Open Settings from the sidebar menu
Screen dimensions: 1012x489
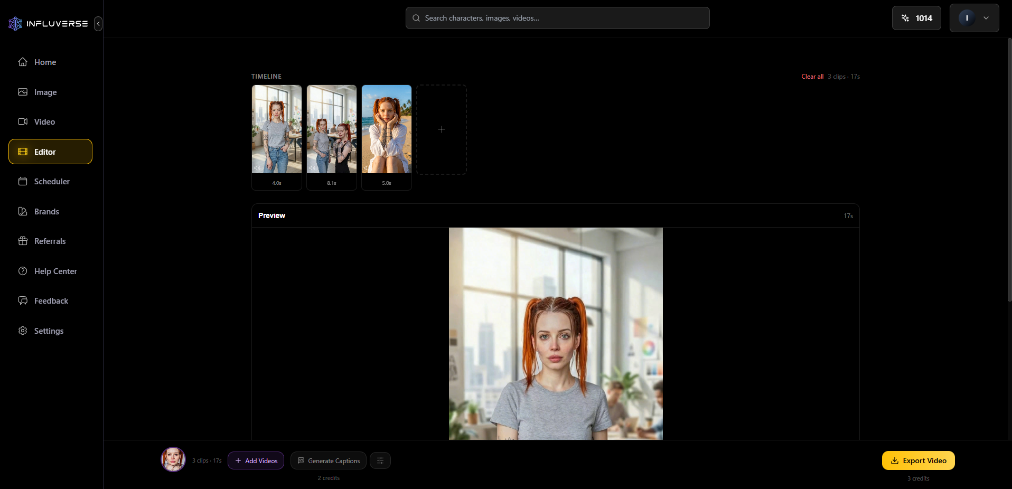click(48, 331)
